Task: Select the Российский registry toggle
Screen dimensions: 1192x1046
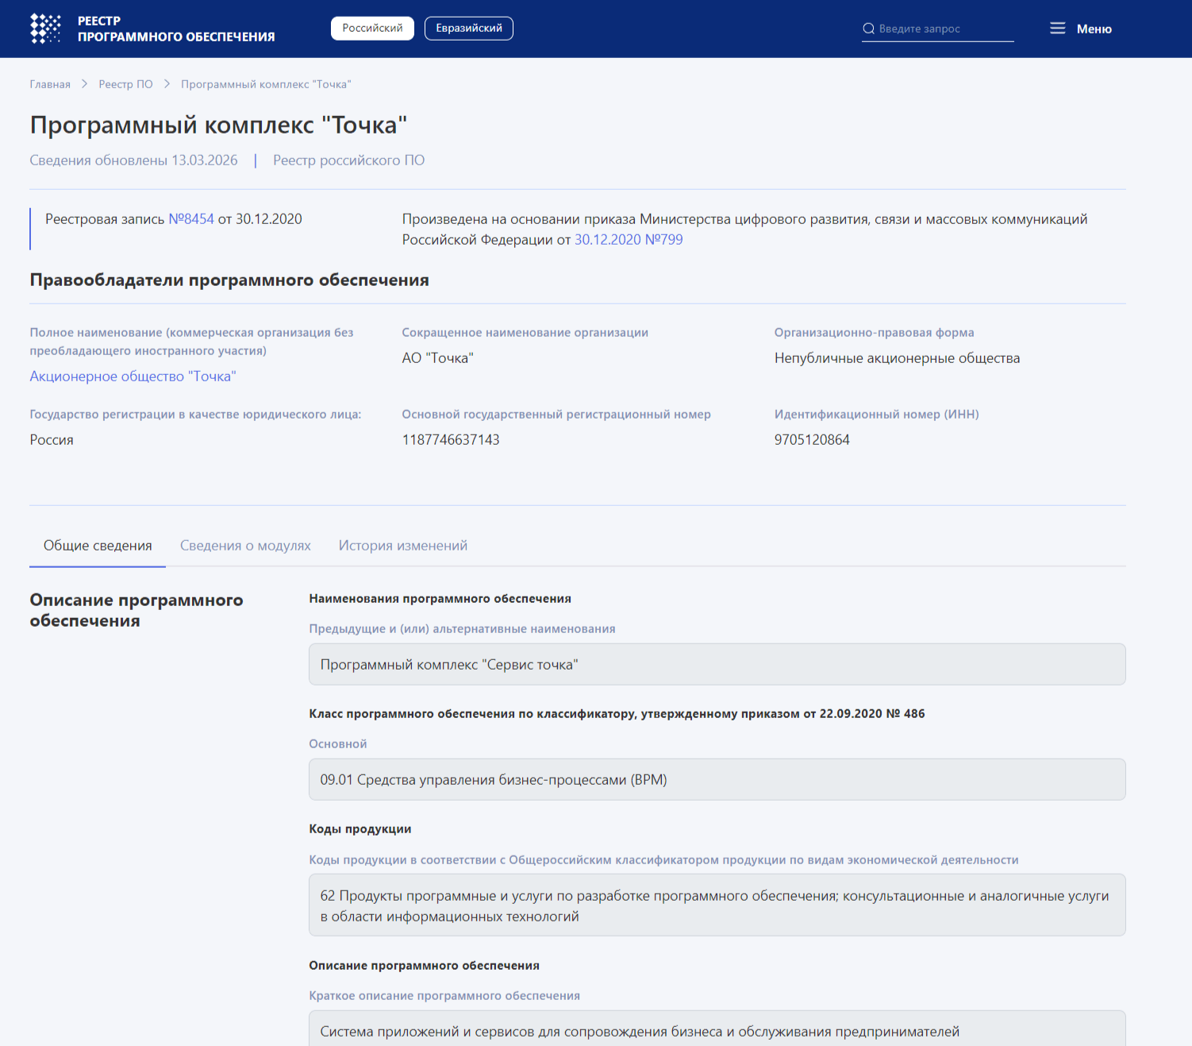Action: coord(372,28)
